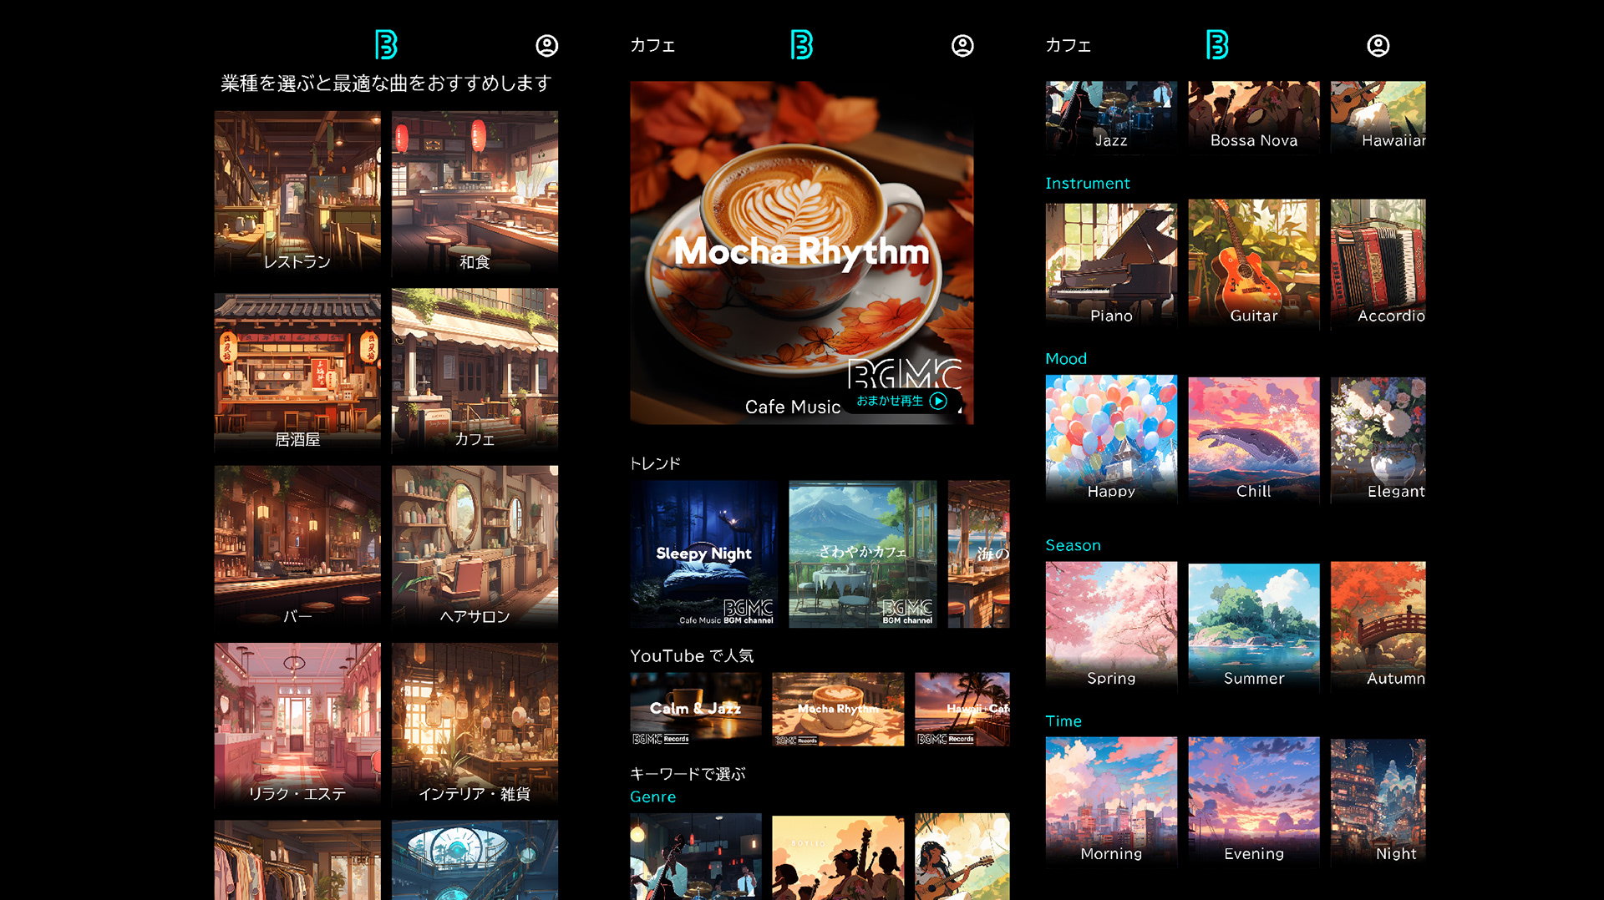Click the Mood section label
This screenshot has height=900, width=1604.
click(1066, 358)
